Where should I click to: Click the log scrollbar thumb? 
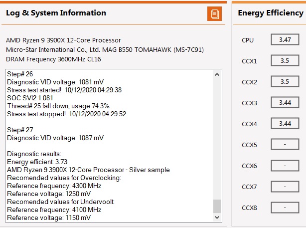(x=217, y=206)
